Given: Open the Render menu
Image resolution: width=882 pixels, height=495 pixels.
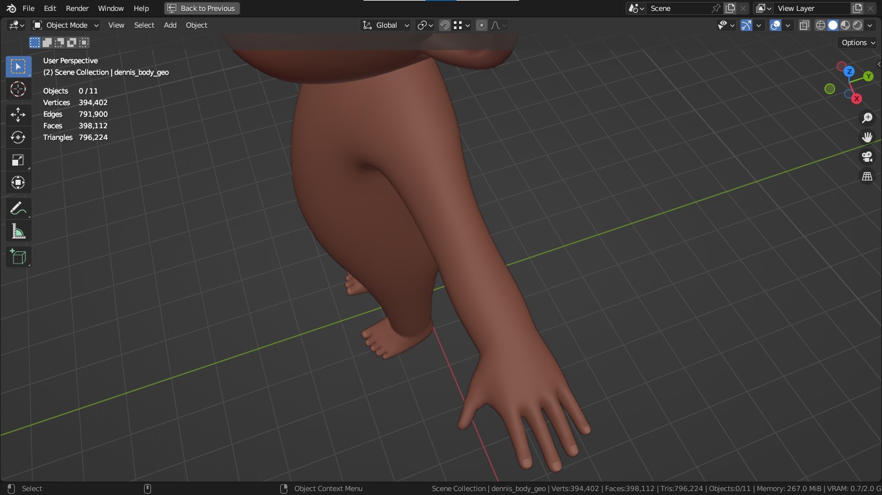Looking at the screenshot, I should (x=77, y=8).
